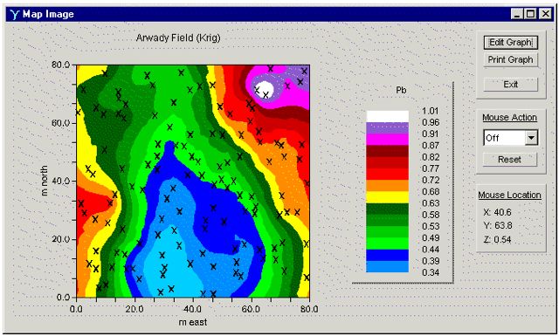Click the Print Graph button
The height and width of the screenshot is (336, 559).
pos(510,60)
